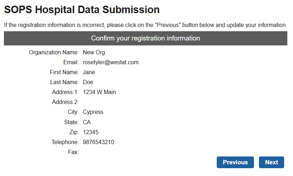Click the 'Organization Name:' label
This screenshot has width=293, height=176.
[54, 53]
